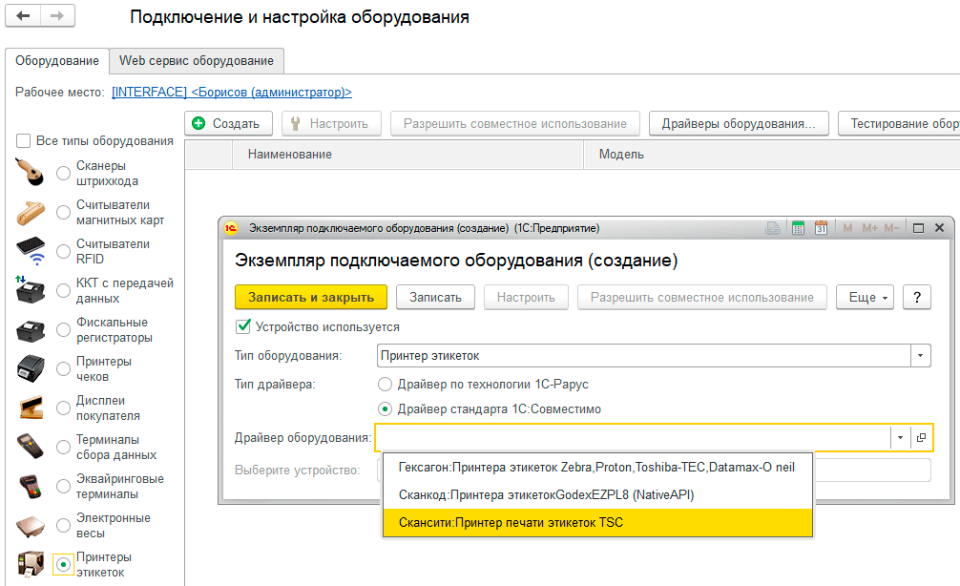Select 'Драйвер по технологии 1С-Рарус' radio button
960x586 pixels.
(x=385, y=384)
